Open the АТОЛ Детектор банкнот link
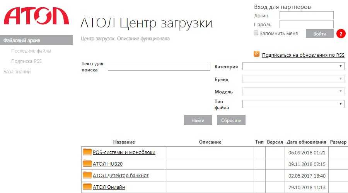Viewport: 348px width, 193px height. [121, 176]
